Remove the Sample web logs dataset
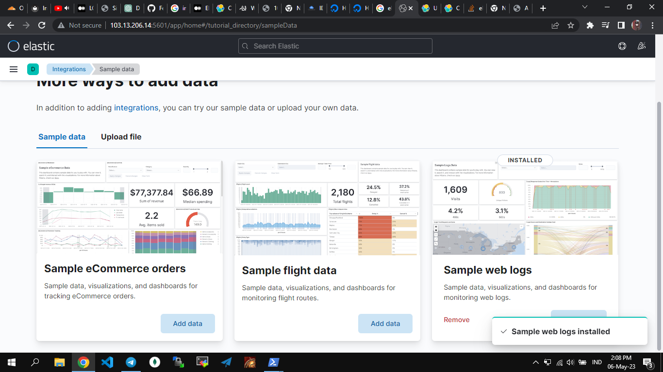 coord(456,320)
